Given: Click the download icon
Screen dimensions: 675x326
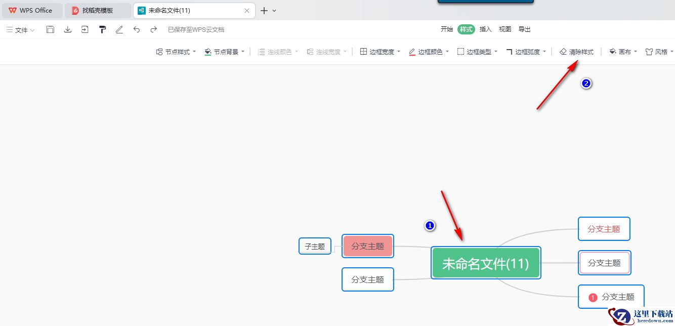Looking at the screenshot, I should (x=68, y=30).
